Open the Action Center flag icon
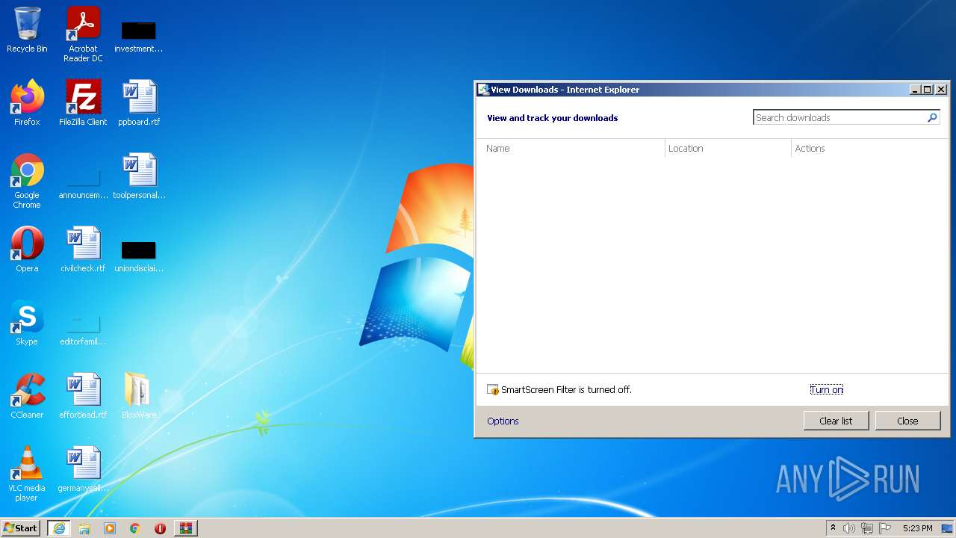 [885, 528]
